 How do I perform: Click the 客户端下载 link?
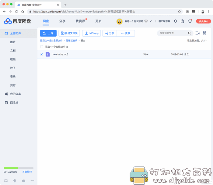pyautogui.click(x=164, y=21)
